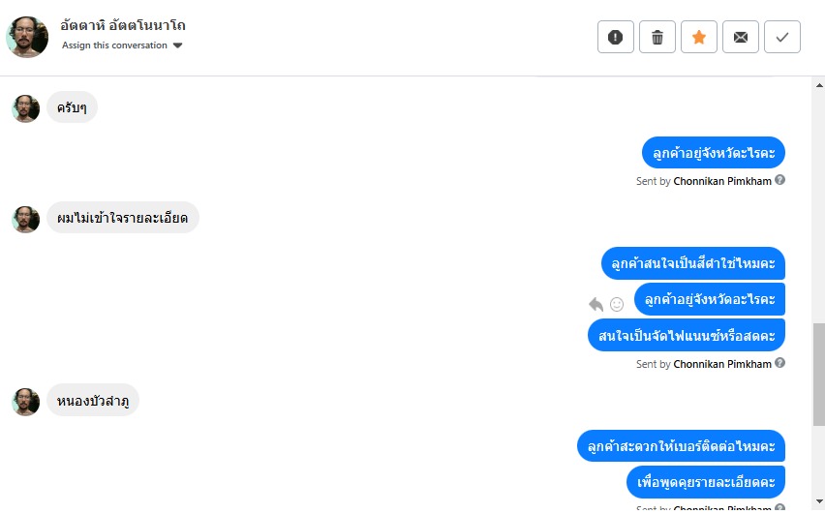825x514 pixels.
Task: Click the scrollbar up arrow
Action: tap(818, 84)
